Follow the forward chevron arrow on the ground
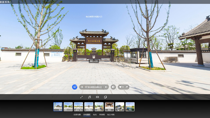Image resolution: width=210 pixels, height=118 pixels. click(x=94, y=68)
